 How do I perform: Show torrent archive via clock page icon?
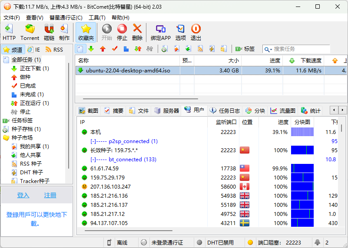point(165,49)
